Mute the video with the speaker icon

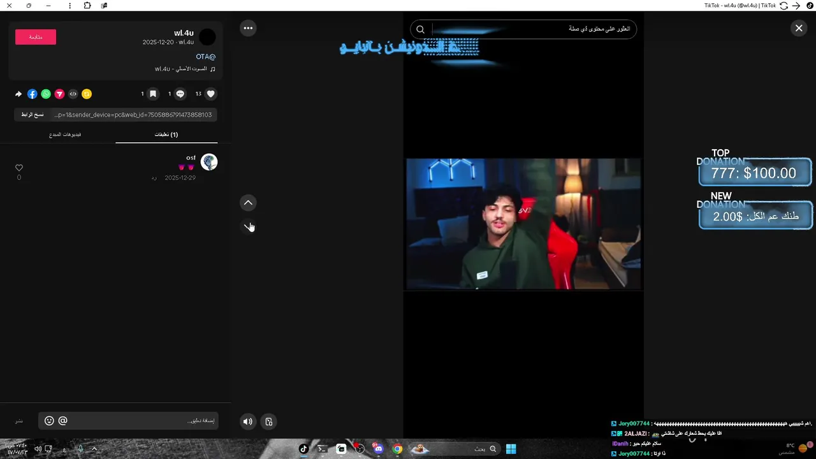248,421
